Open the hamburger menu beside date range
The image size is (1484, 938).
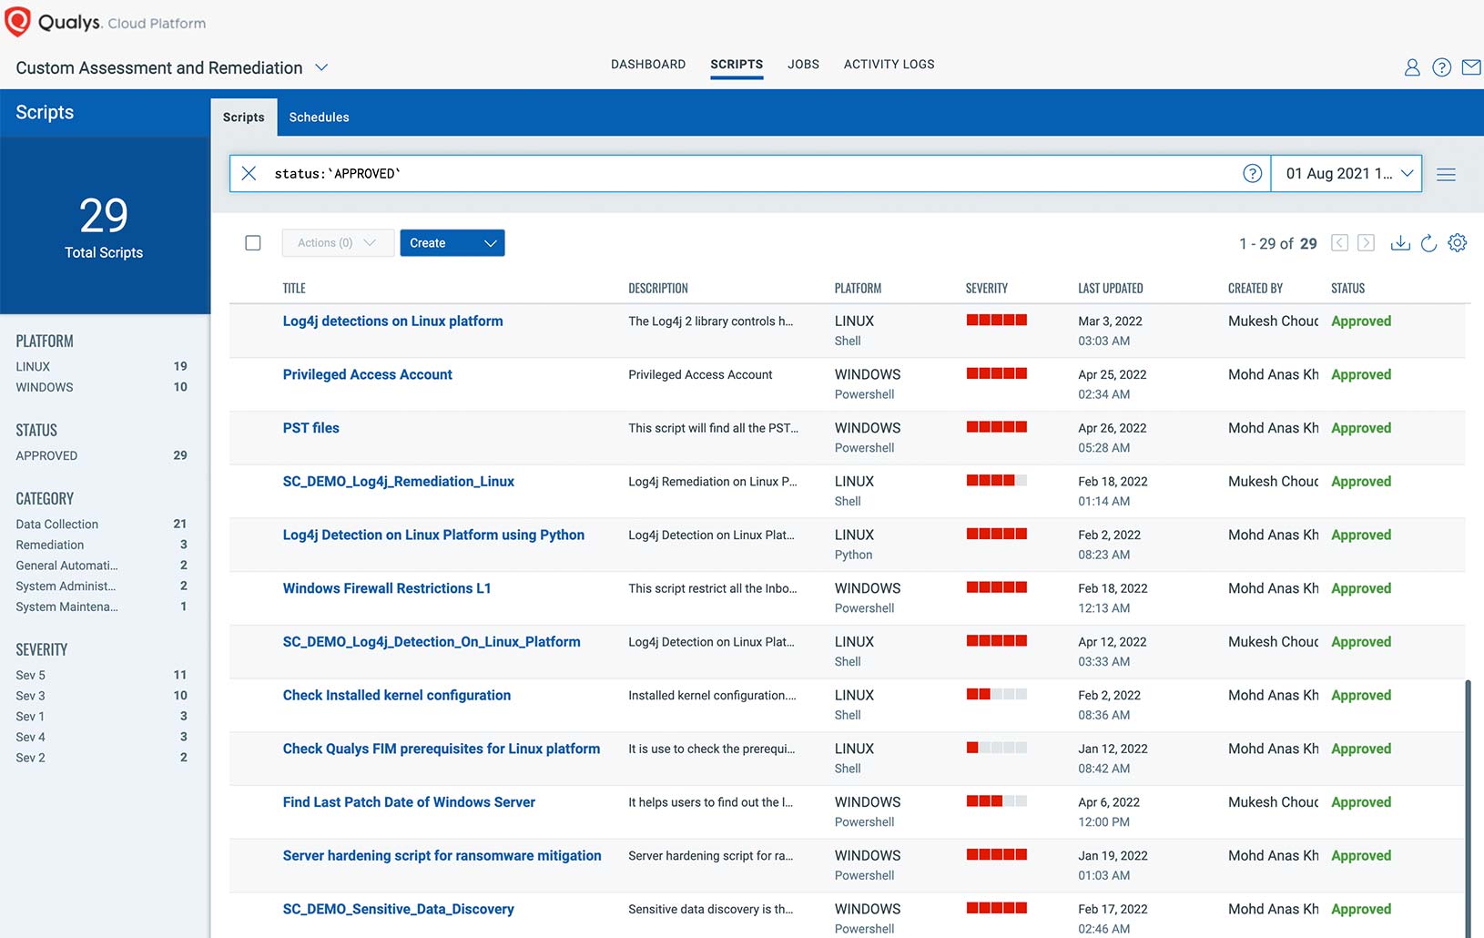(x=1446, y=174)
